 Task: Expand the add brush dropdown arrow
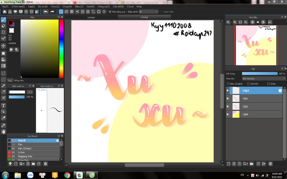click(24, 164)
